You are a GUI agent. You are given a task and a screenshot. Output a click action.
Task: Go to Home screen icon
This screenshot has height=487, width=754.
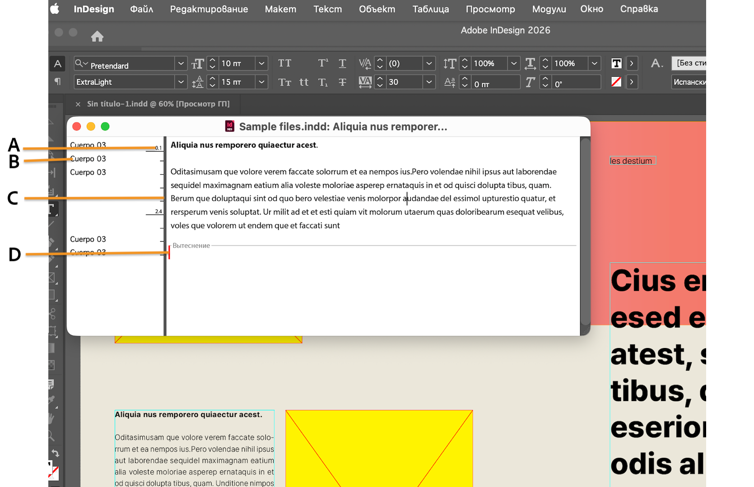click(97, 36)
